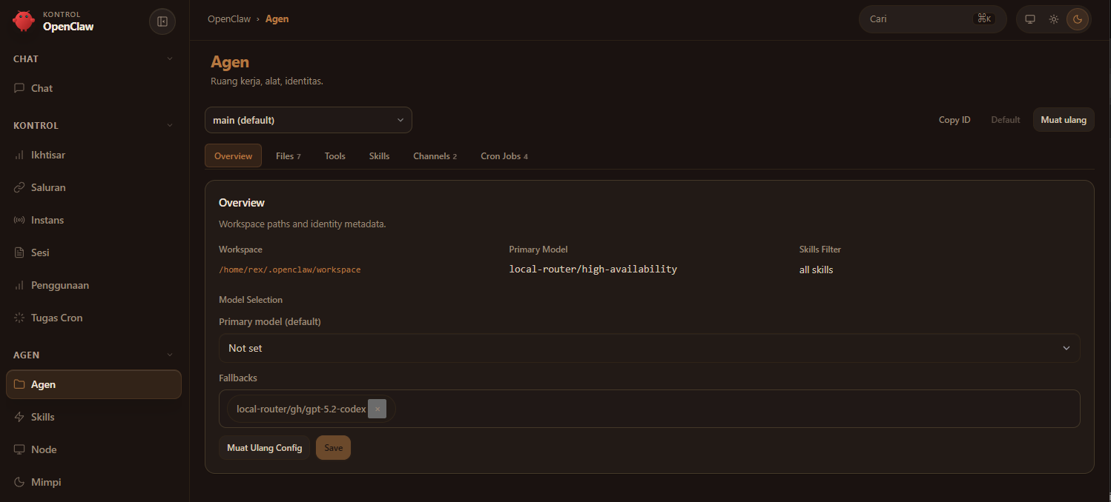Click the Ruang kerja, alat, identitas subtitle
1111x502 pixels.
[x=267, y=81]
